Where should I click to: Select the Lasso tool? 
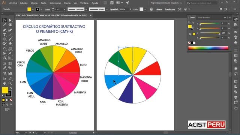[10, 25]
